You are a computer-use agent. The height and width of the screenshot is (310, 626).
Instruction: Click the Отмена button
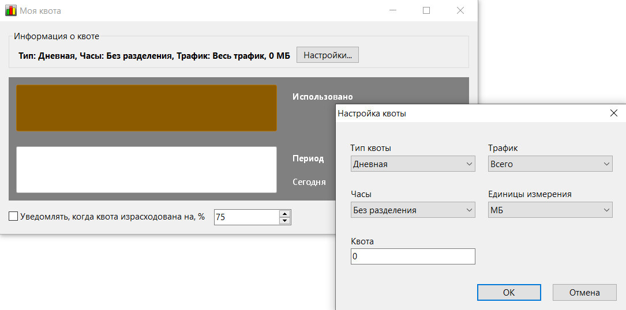(584, 293)
